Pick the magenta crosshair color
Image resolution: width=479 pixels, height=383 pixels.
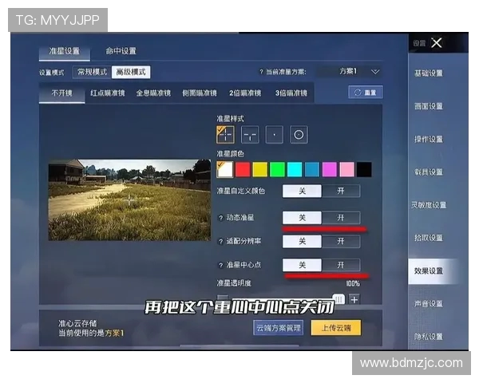[330, 169]
